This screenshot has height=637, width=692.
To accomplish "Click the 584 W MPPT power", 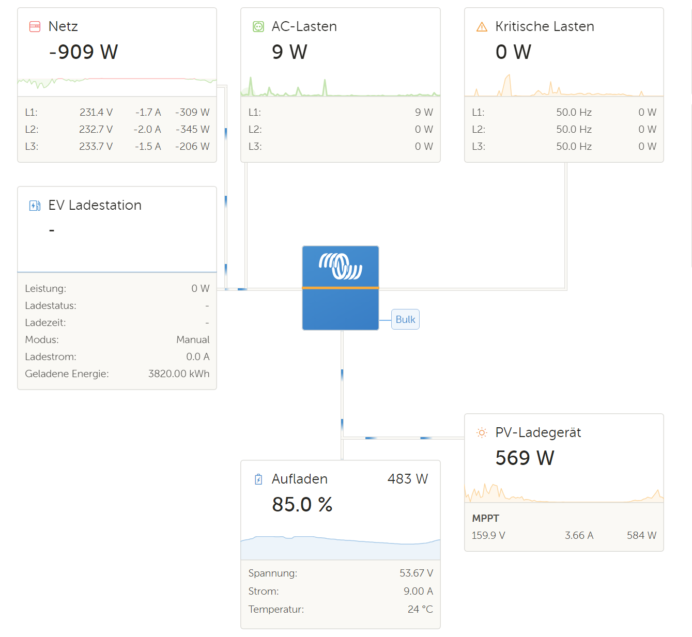I will pos(642,535).
